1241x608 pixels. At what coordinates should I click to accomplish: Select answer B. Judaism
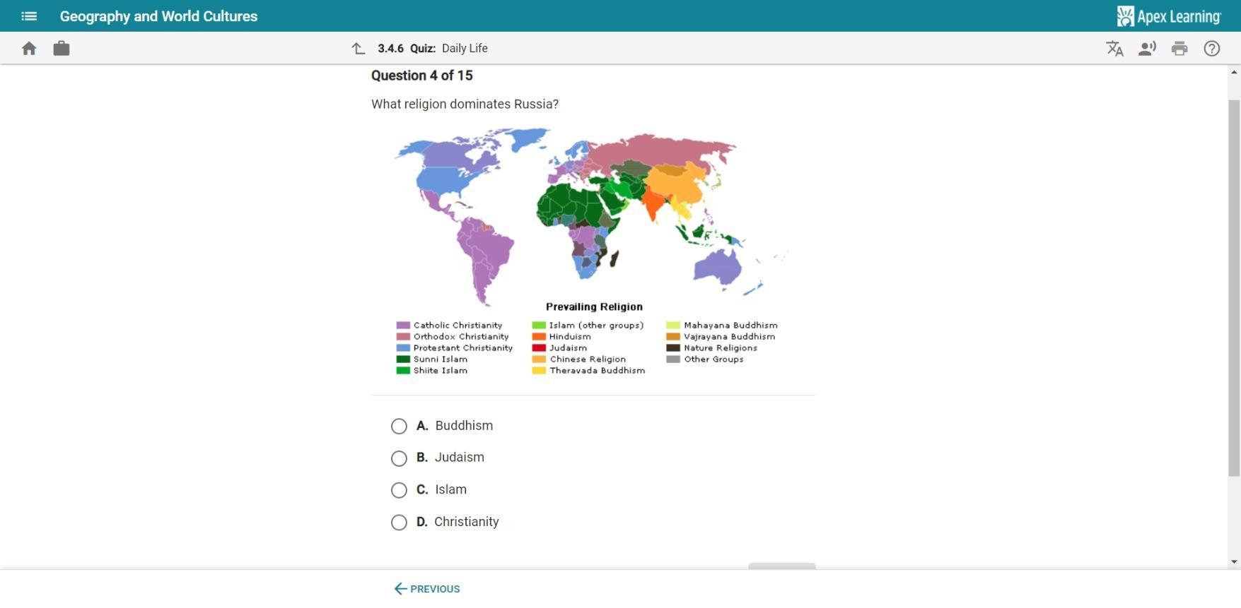[399, 458]
